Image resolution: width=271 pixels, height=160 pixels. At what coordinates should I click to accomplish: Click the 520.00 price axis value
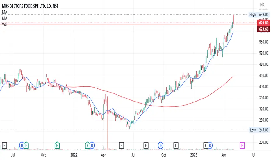click(x=264, y=53)
